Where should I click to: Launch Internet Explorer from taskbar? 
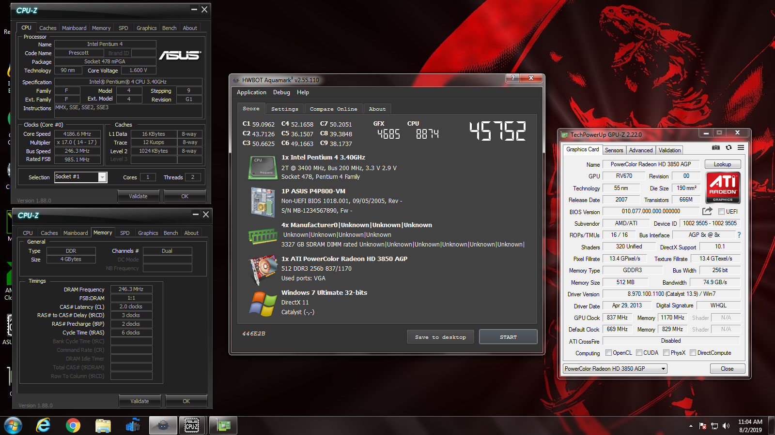43,426
